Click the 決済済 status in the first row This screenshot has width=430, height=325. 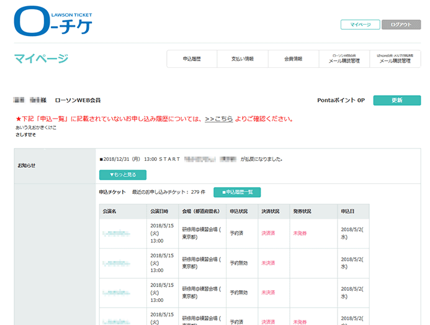(268, 234)
